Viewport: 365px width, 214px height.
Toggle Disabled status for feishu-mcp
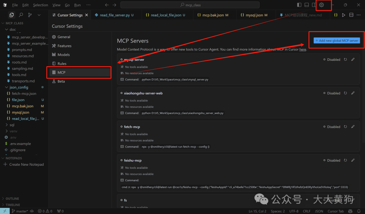click(332, 160)
